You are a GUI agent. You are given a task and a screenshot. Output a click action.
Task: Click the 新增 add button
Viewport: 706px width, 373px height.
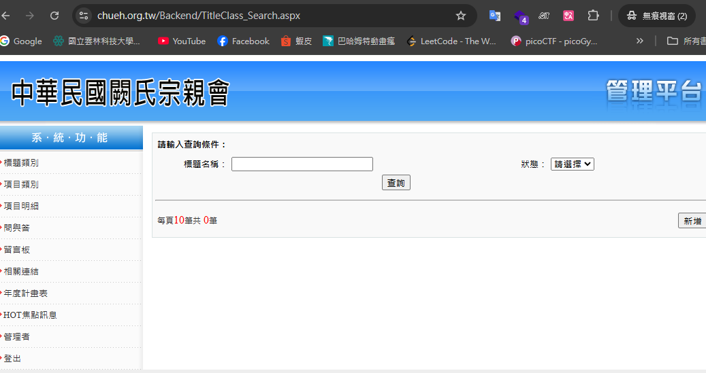692,221
